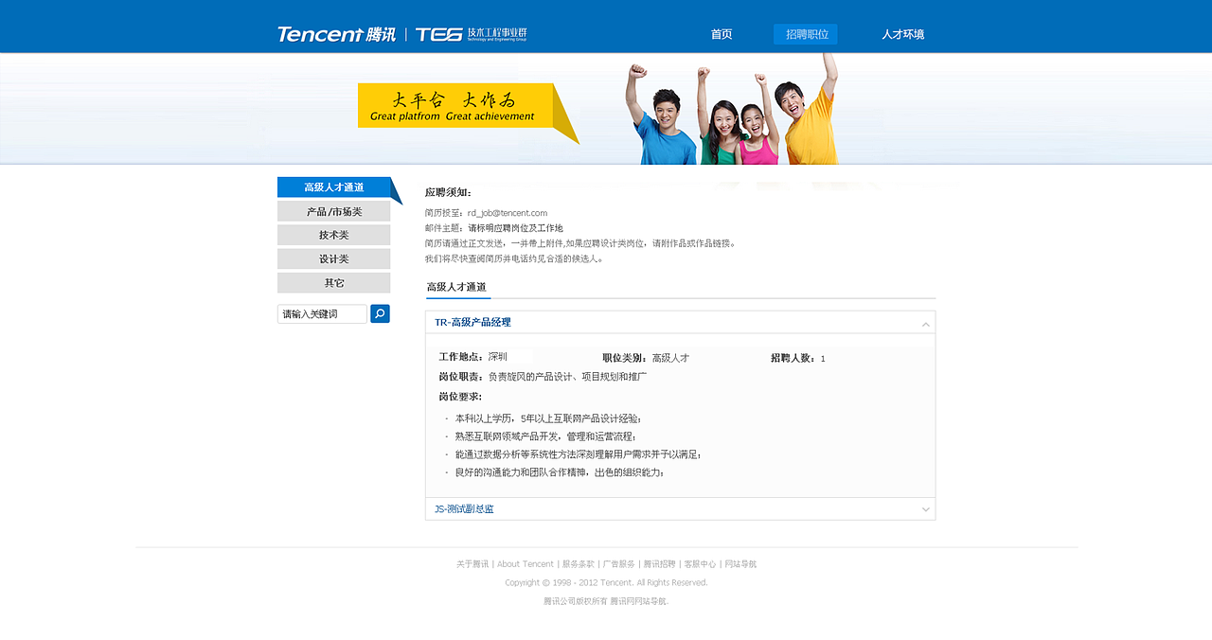Open the 服务条款 footer link
Screen dimensions: 1212x640
[x=579, y=564]
